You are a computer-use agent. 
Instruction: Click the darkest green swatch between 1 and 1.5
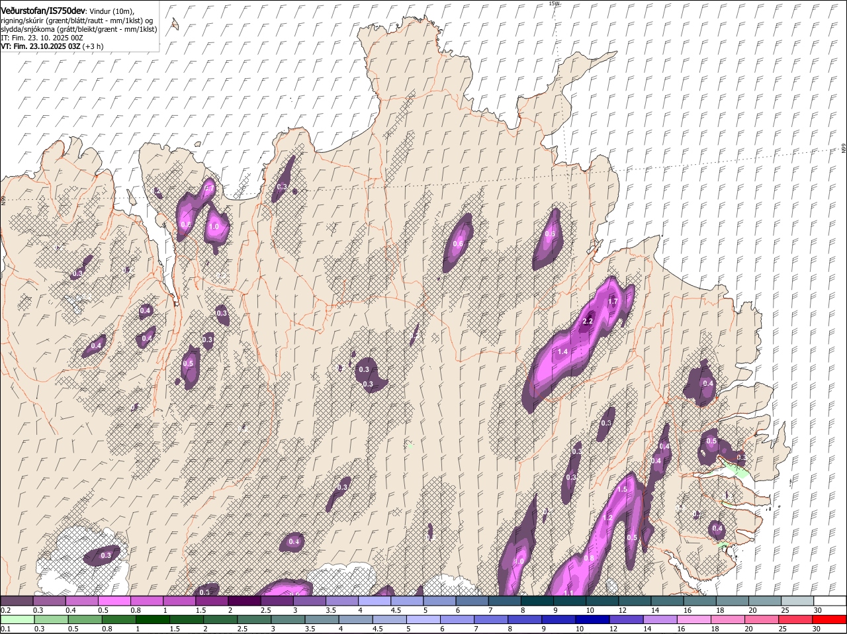[153, 619]
